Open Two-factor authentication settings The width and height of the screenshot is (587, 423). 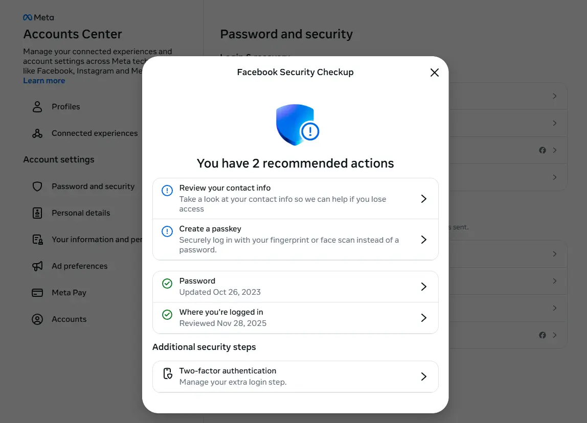423,377
